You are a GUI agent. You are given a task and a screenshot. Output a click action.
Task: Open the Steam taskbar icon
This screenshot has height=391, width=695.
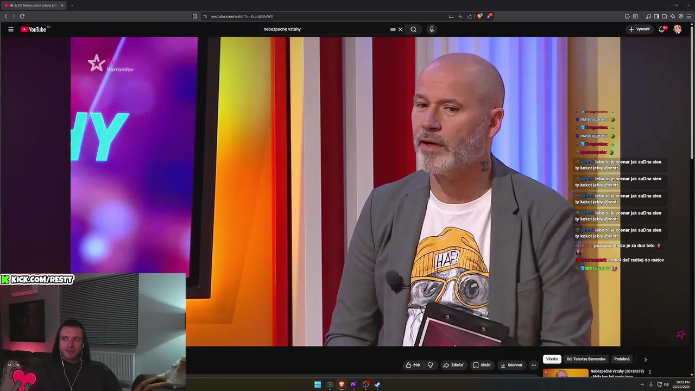pos(377,384)
